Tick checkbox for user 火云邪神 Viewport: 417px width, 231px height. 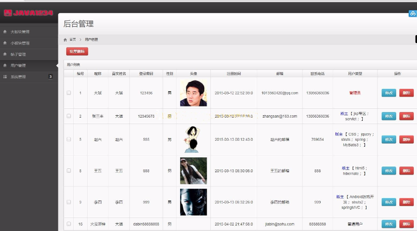pyautogui.click(x=69, y=224)
